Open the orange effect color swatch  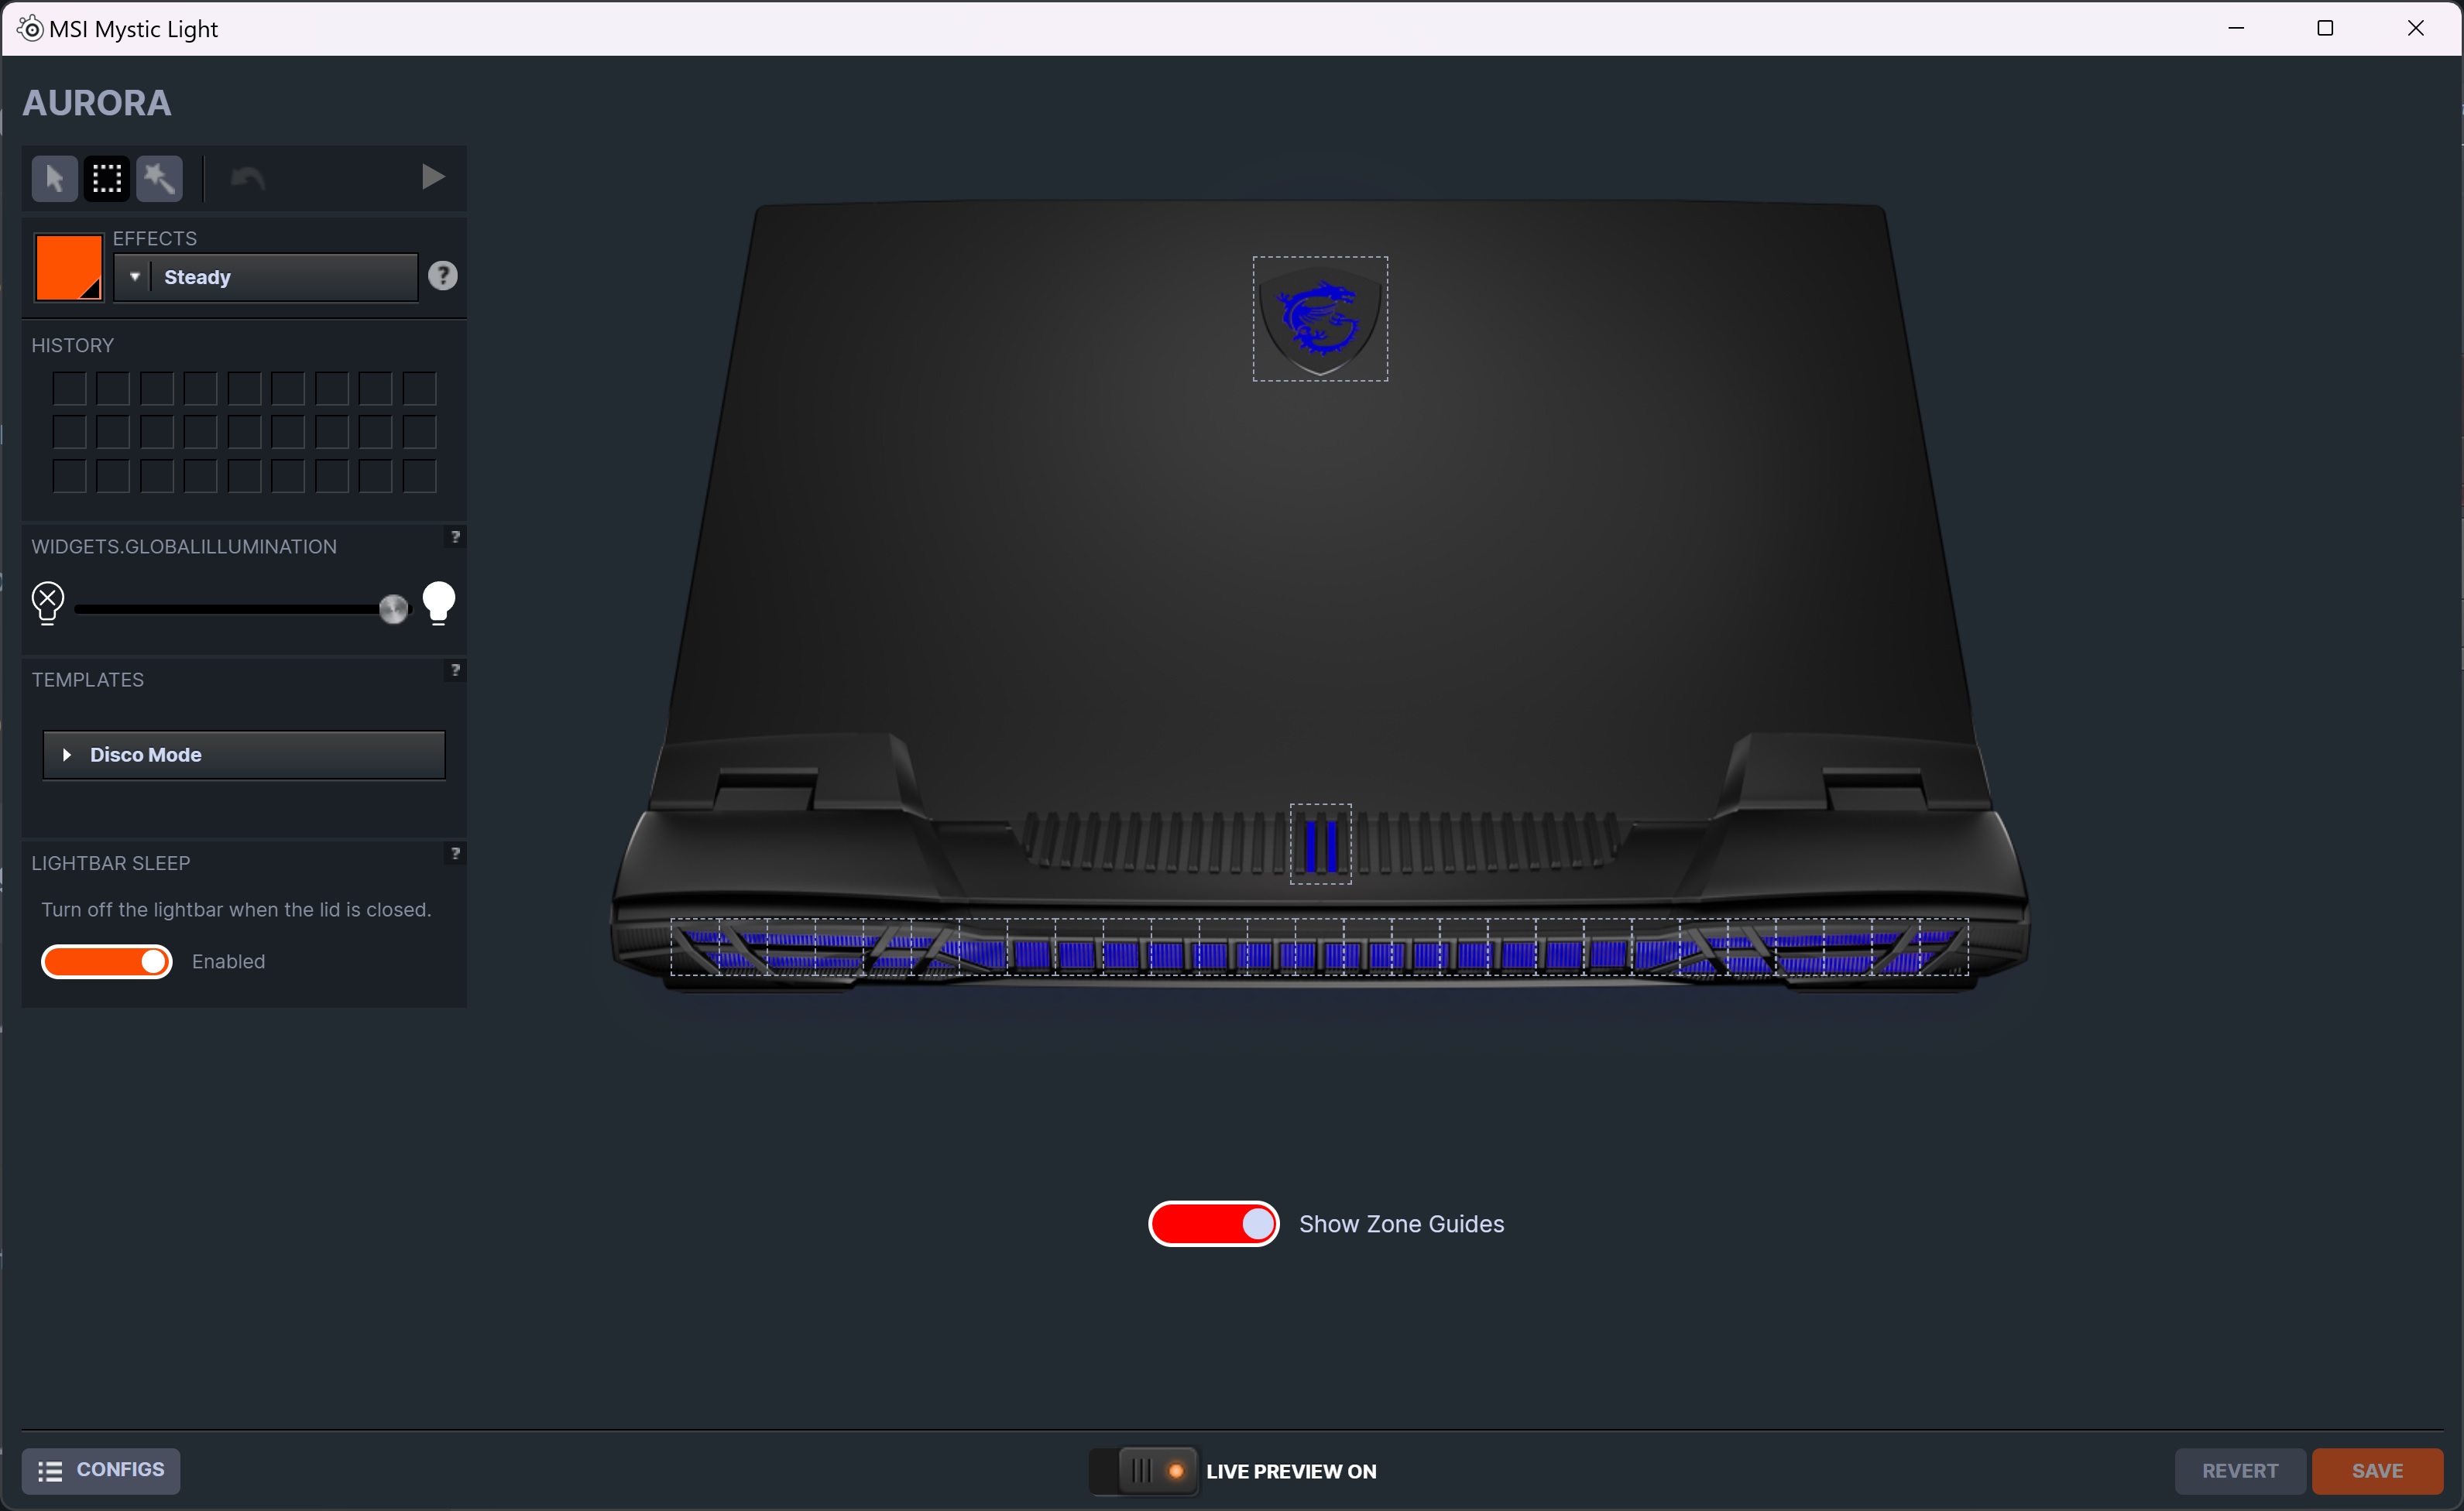click(68, 267)
